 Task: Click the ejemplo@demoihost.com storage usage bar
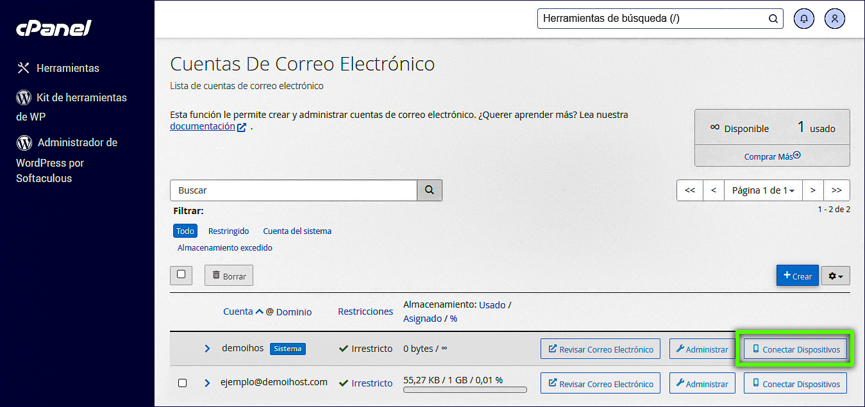click(465, 389)
